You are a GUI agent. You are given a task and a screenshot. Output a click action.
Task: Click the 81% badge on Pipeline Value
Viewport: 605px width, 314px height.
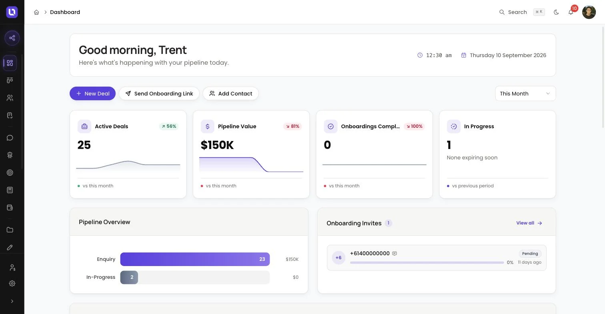pyautogui.click(x=292, y=126)
